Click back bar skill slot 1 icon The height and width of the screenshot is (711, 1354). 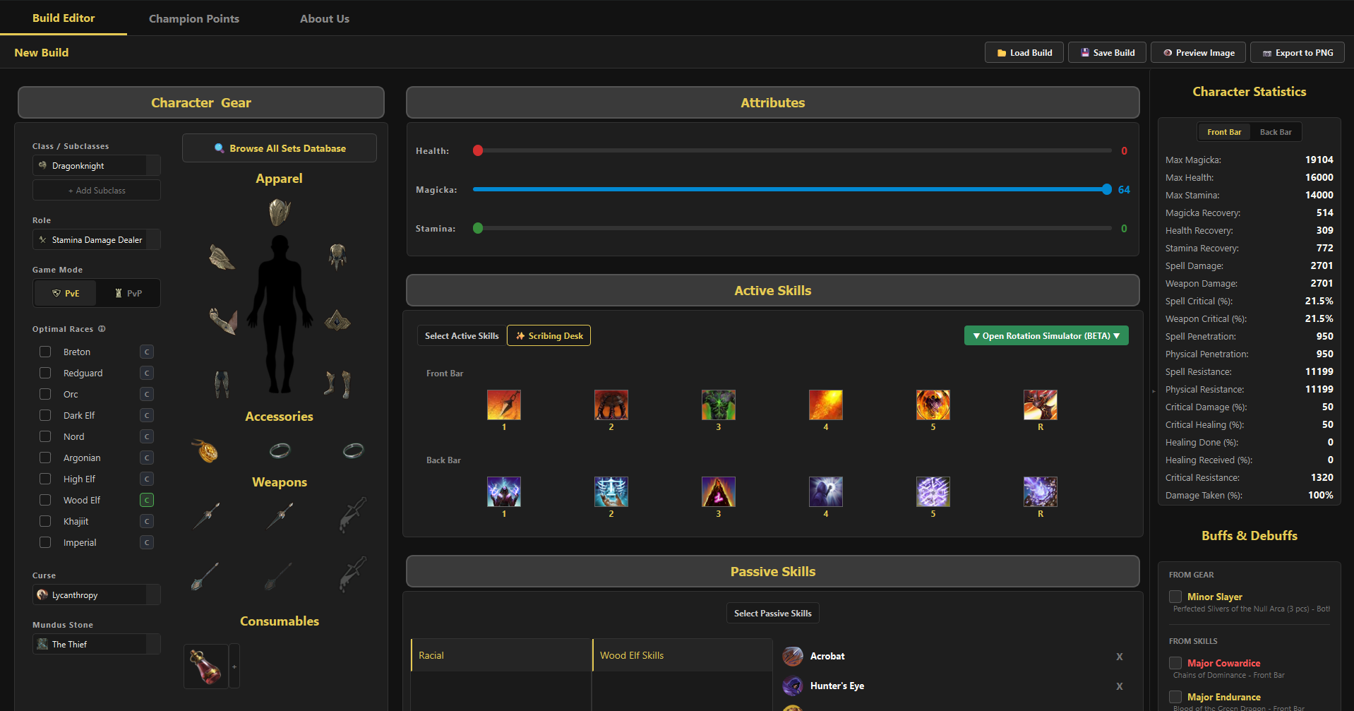(504, 492)
